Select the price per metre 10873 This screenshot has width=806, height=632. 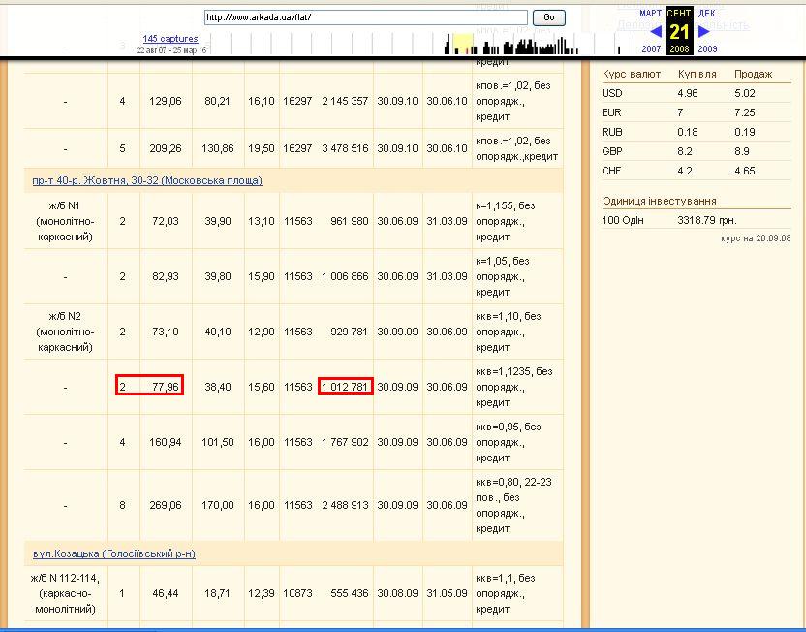coord(297,593)
